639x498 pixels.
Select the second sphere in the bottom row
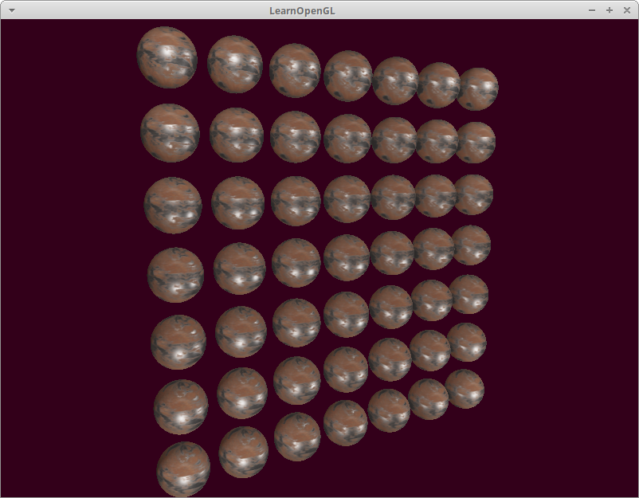(243, 452)
